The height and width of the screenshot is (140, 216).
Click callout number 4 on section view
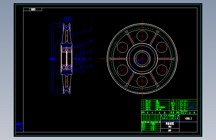click(91, 59)
